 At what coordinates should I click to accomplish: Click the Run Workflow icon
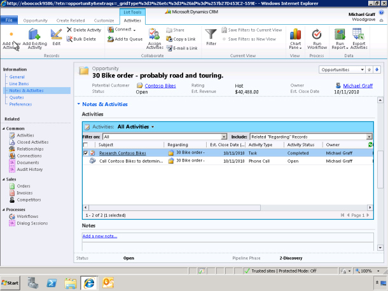(x=317, y=35)
